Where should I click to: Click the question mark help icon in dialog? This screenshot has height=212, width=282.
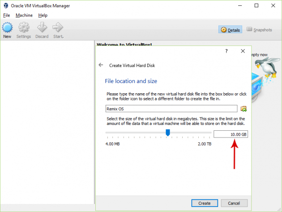click(x=226, y=51)
